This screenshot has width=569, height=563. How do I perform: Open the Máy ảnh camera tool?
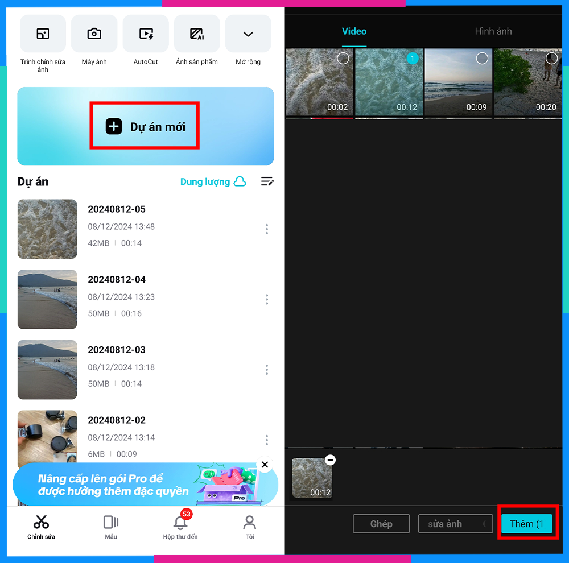coord(94,34)
